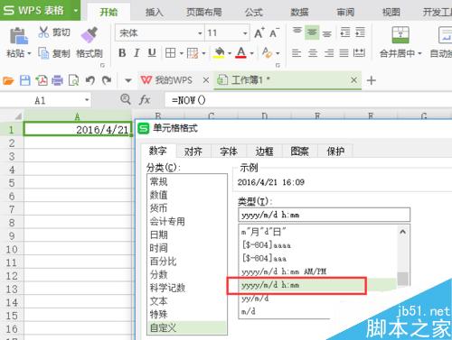Click the Copy icon
The image size is (452, 340).
(43, 53)
